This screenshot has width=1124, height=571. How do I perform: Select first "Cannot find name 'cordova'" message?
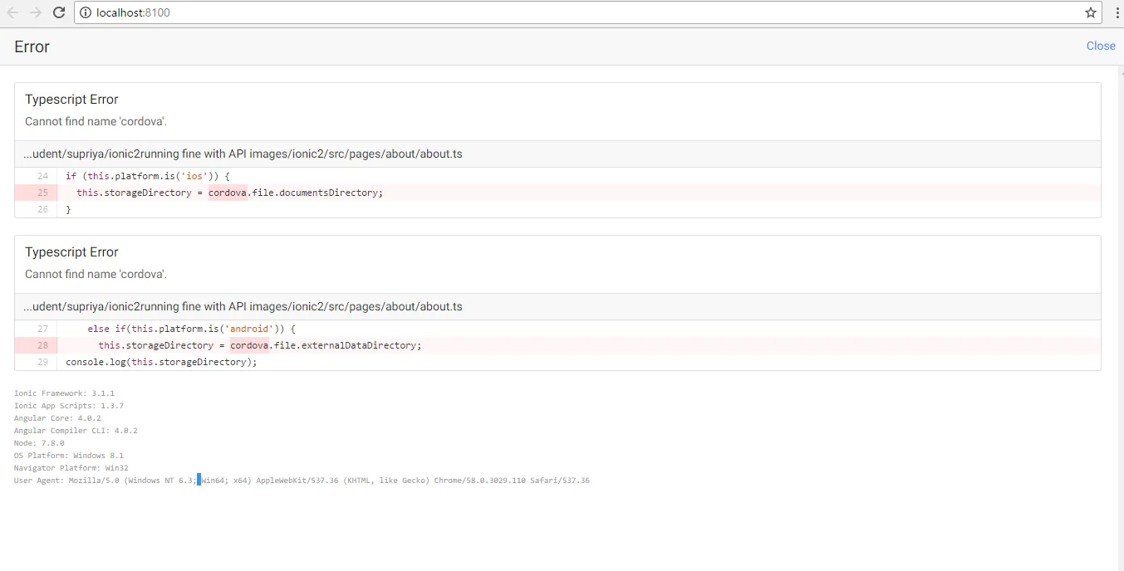click(x=96, y=121)
